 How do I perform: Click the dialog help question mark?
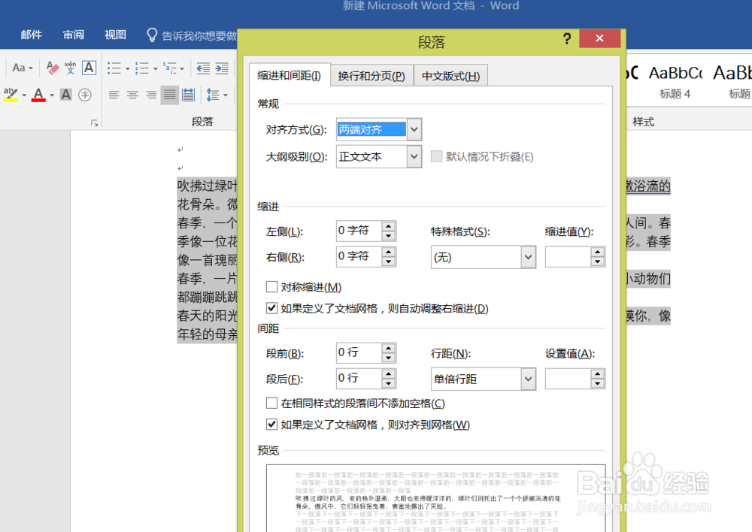point(567,38)
